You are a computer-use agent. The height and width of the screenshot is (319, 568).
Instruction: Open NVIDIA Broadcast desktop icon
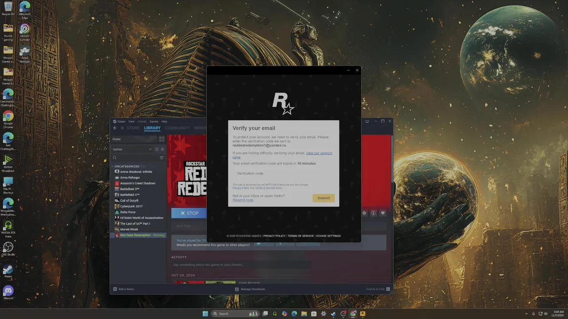(8, 163)
